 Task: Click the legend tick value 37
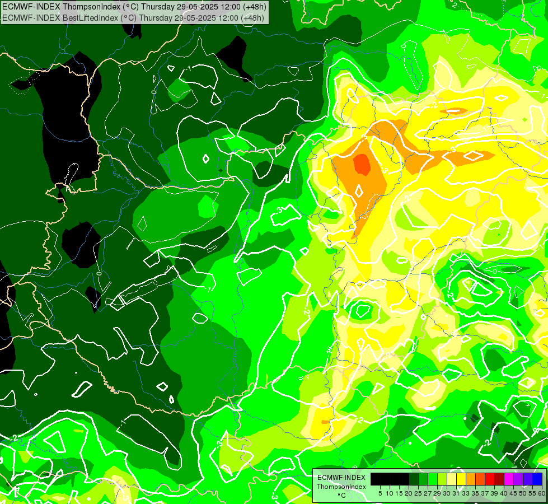click(485, 493)
